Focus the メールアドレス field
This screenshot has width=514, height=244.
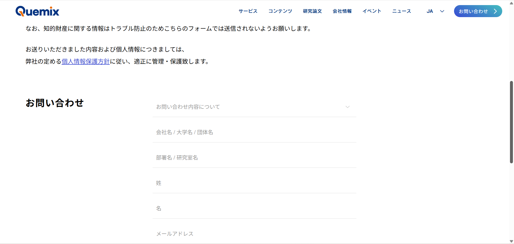254,234
